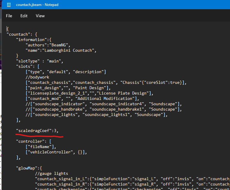Click the "countach": { line
The height and width of the screenshot is (190, 230).
point(22,34)
